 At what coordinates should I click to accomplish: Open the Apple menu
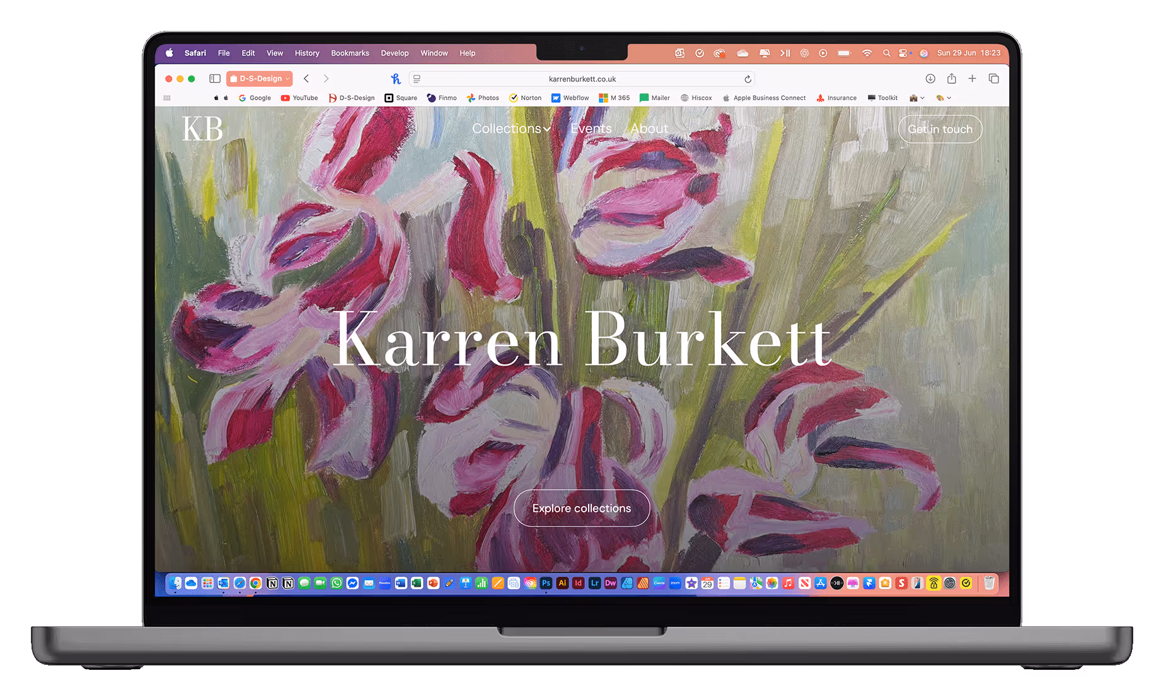(170, 53)
